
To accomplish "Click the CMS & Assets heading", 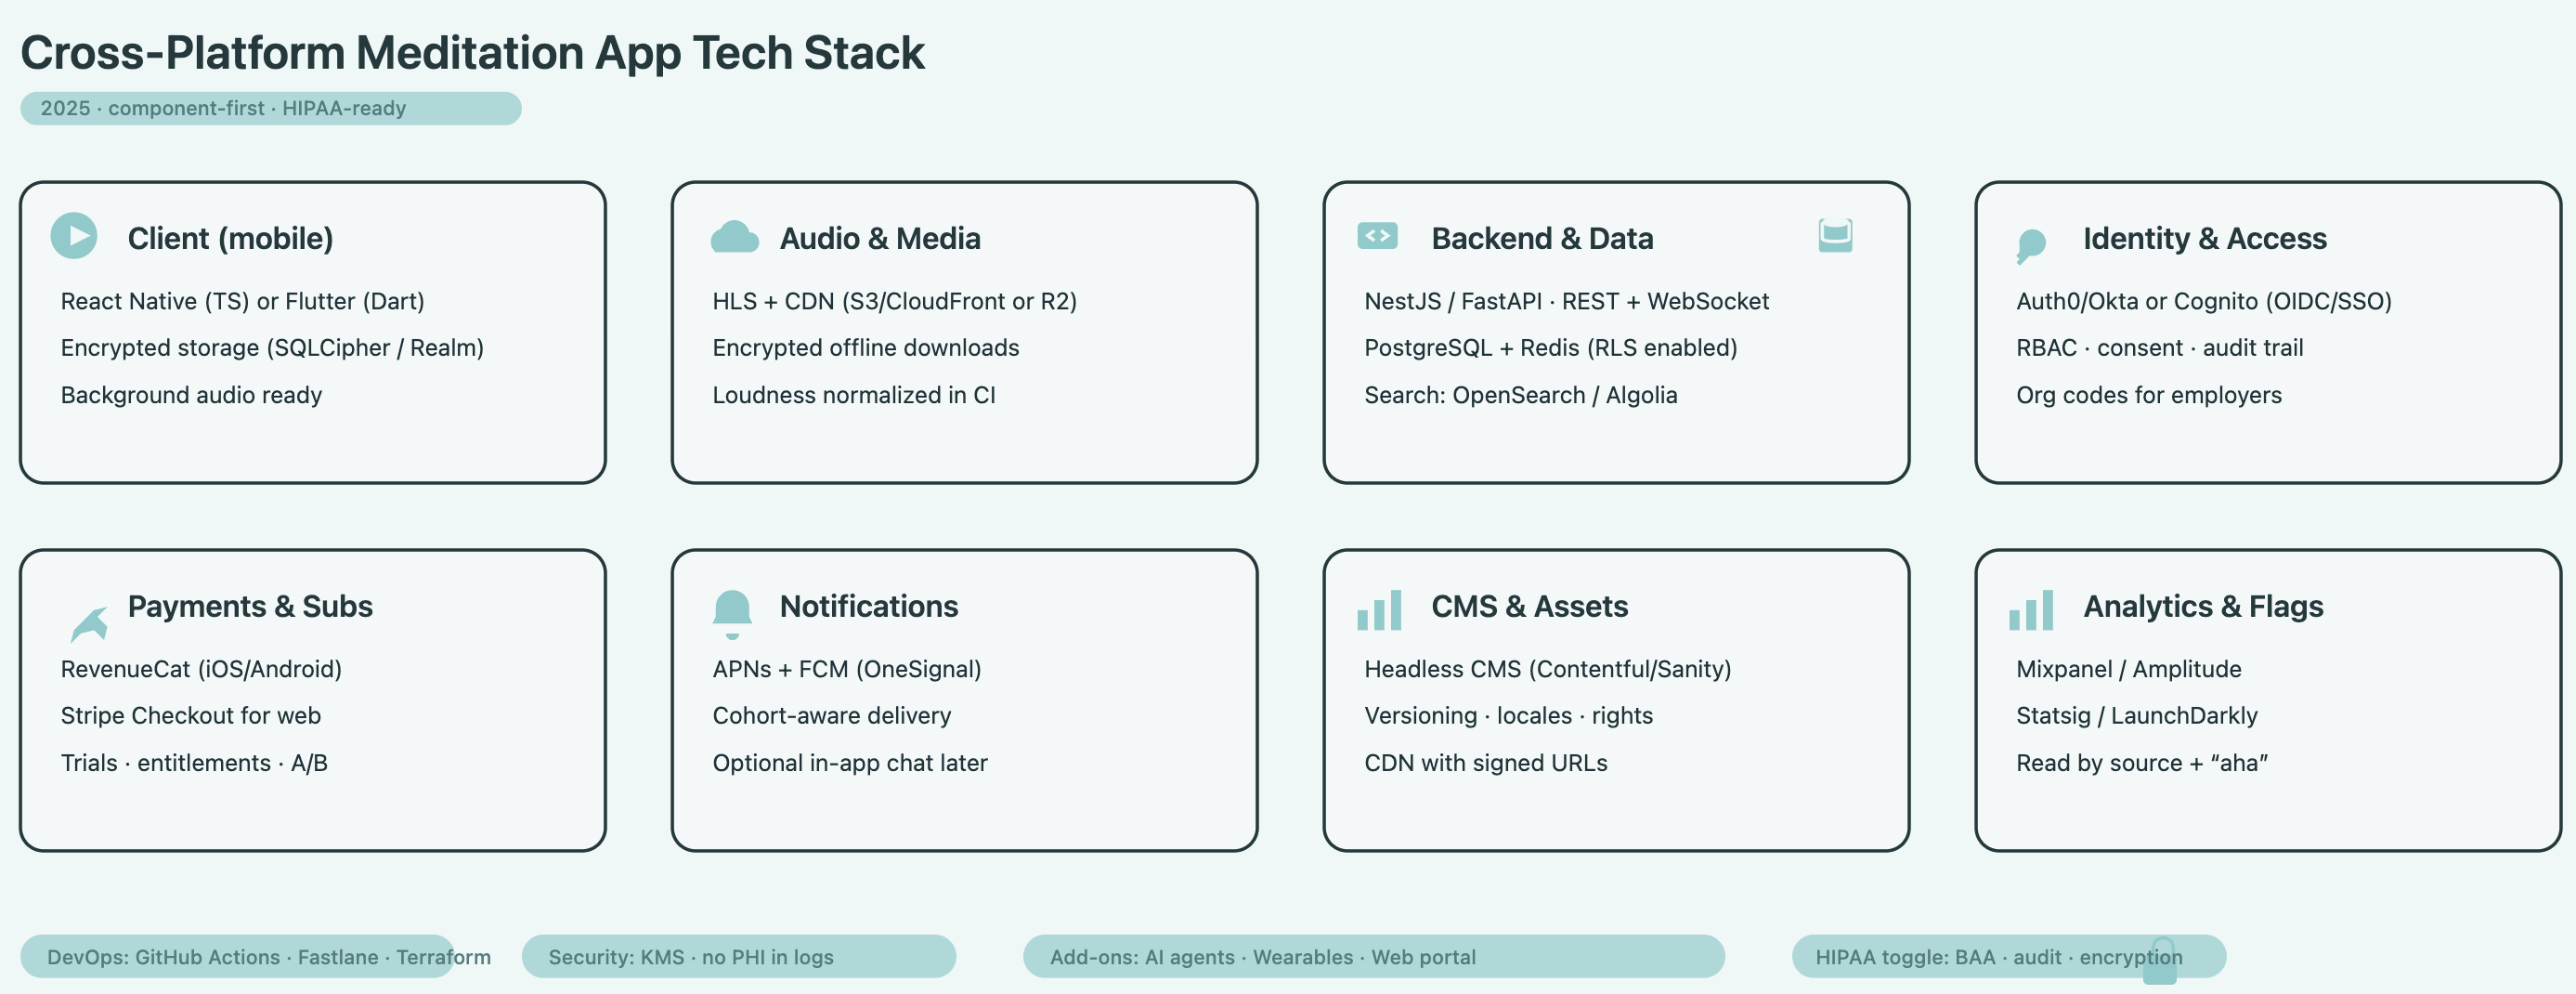I will [1529, 606].
